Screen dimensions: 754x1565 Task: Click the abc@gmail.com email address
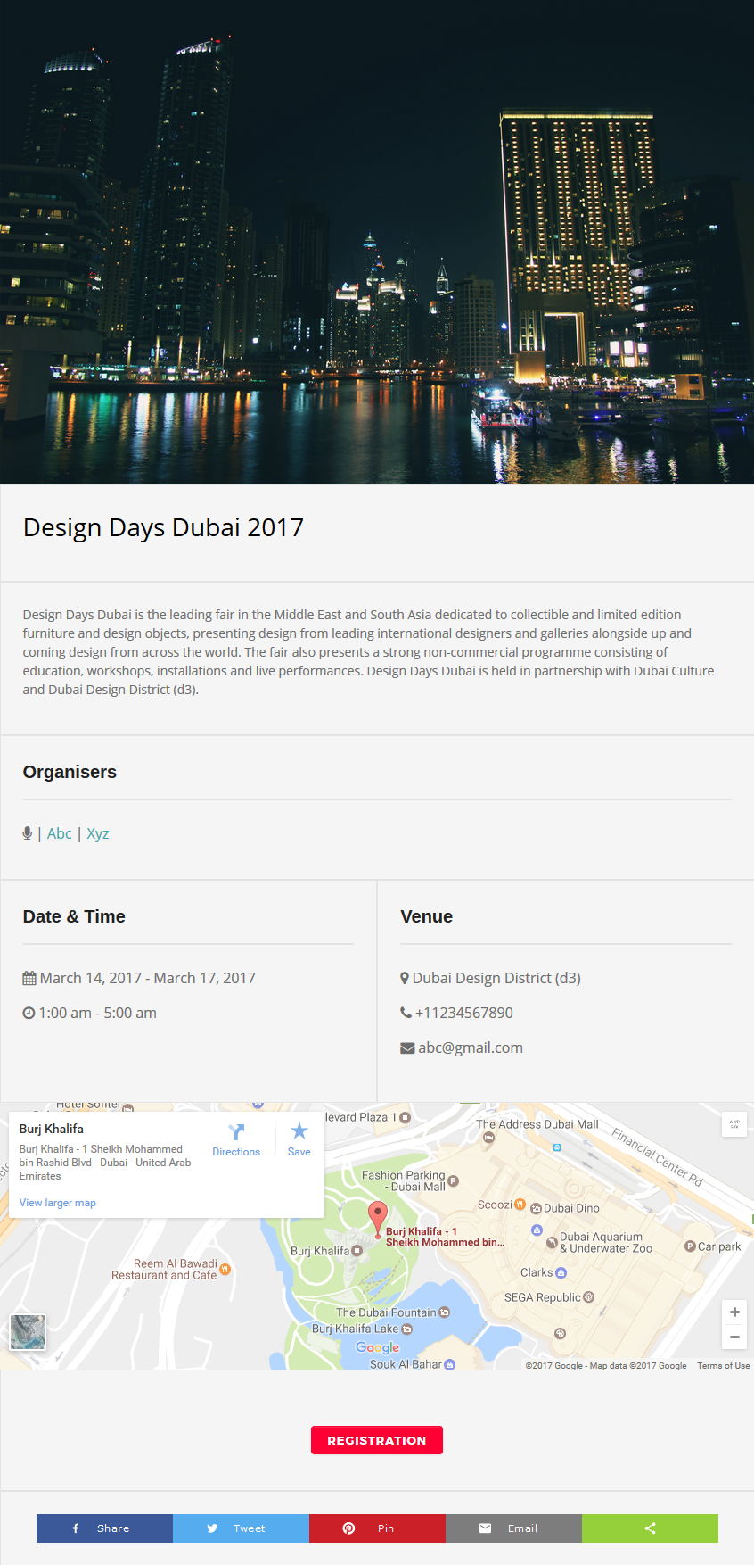coord(471,1047)
